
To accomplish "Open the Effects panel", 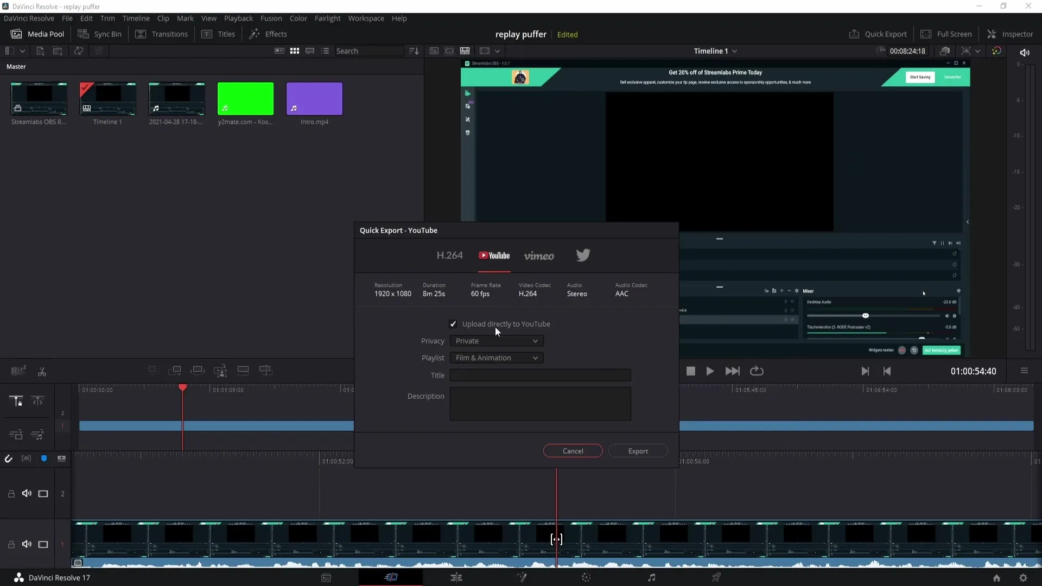I will (268, 34).
